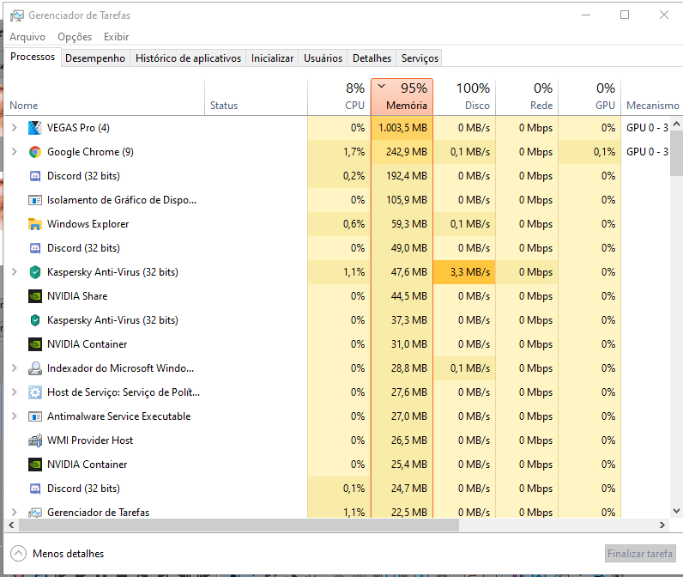The height and width of the screenshot is (577, 683).
Task: Click the horizontal scrollbar right arrow
Action: (x=662, y=525)
